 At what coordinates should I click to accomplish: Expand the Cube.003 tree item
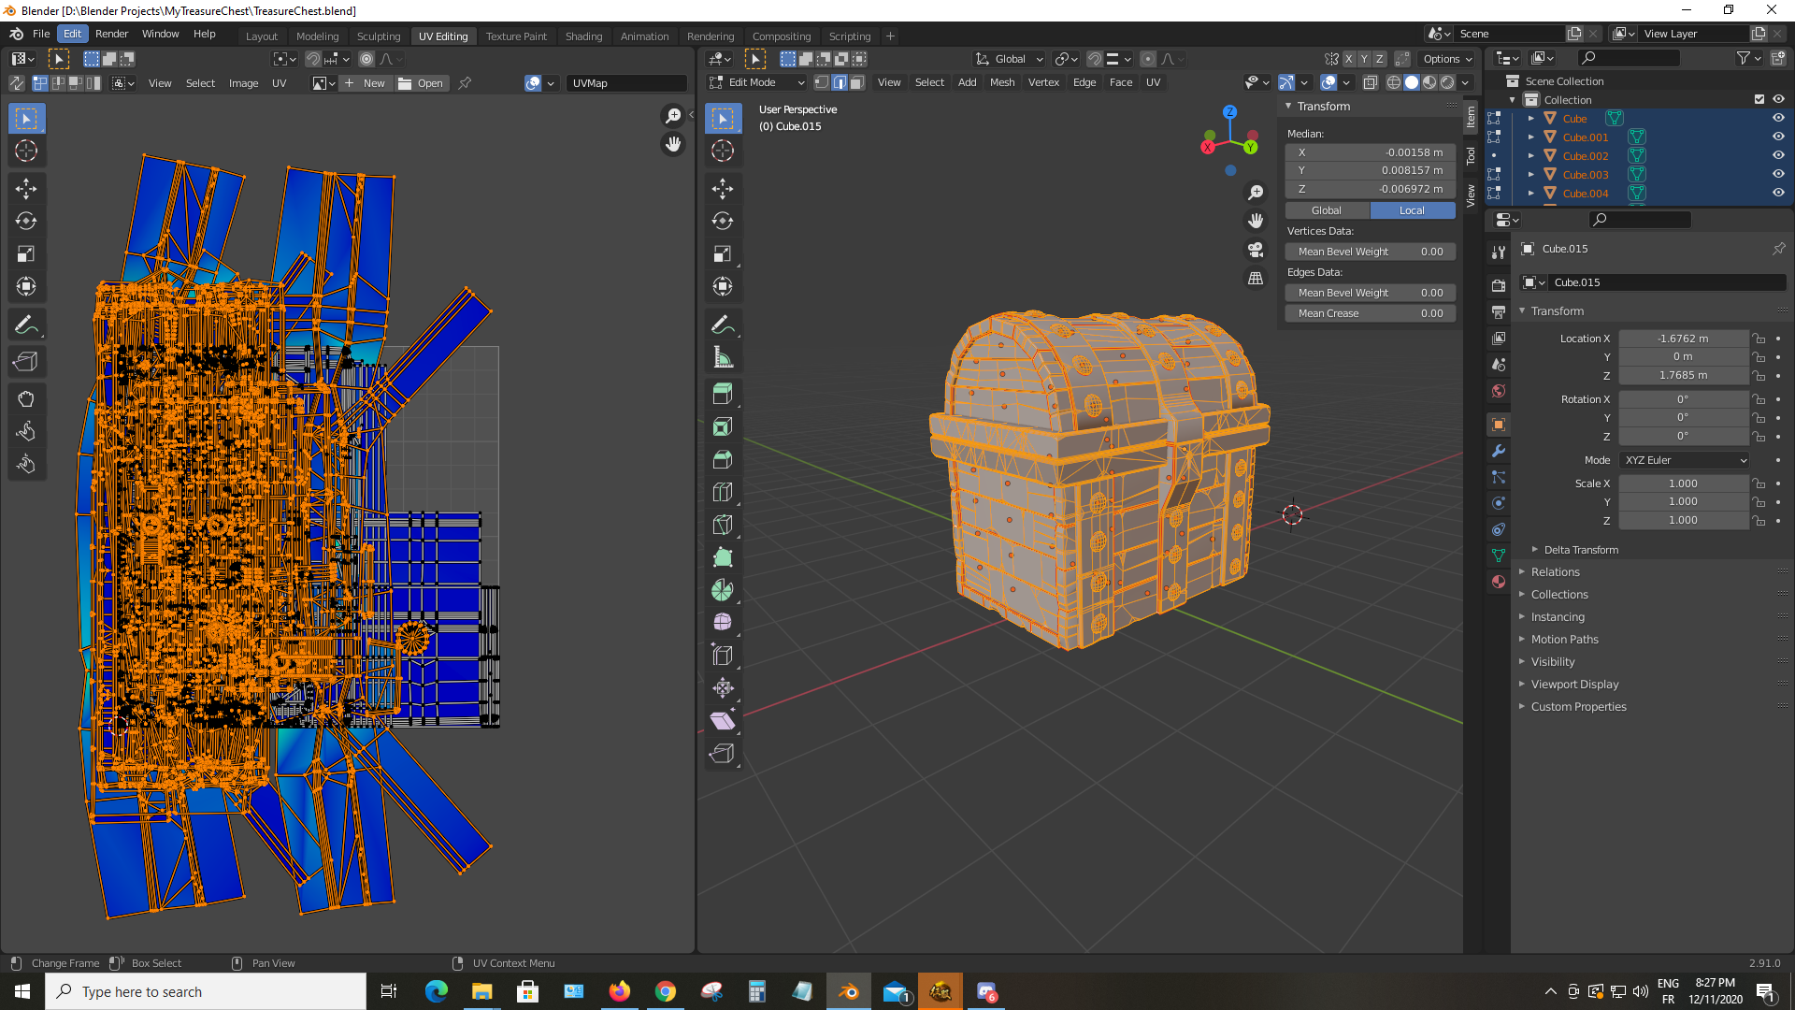click(1530, 175)
